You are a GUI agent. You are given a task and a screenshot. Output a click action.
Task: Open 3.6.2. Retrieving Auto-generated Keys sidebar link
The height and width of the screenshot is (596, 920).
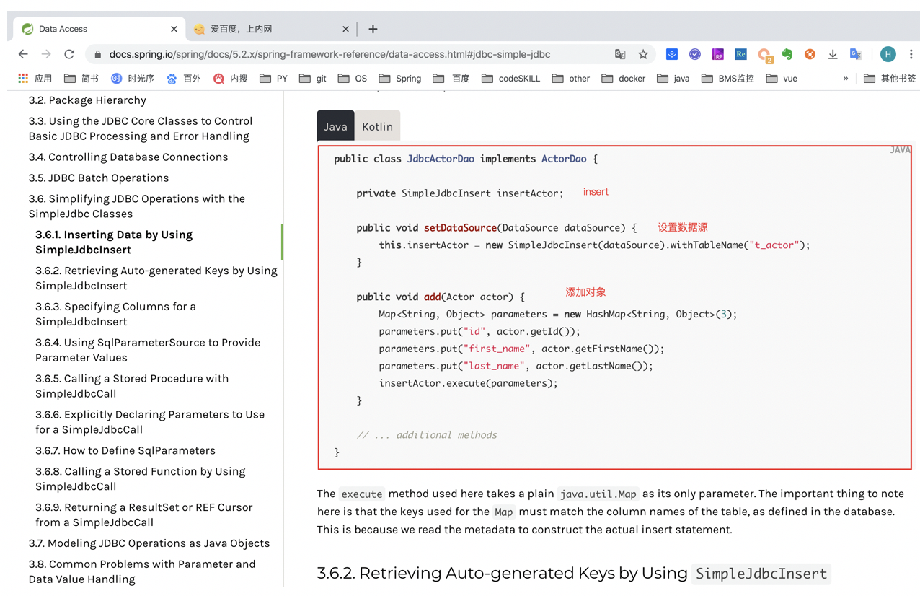156,279
